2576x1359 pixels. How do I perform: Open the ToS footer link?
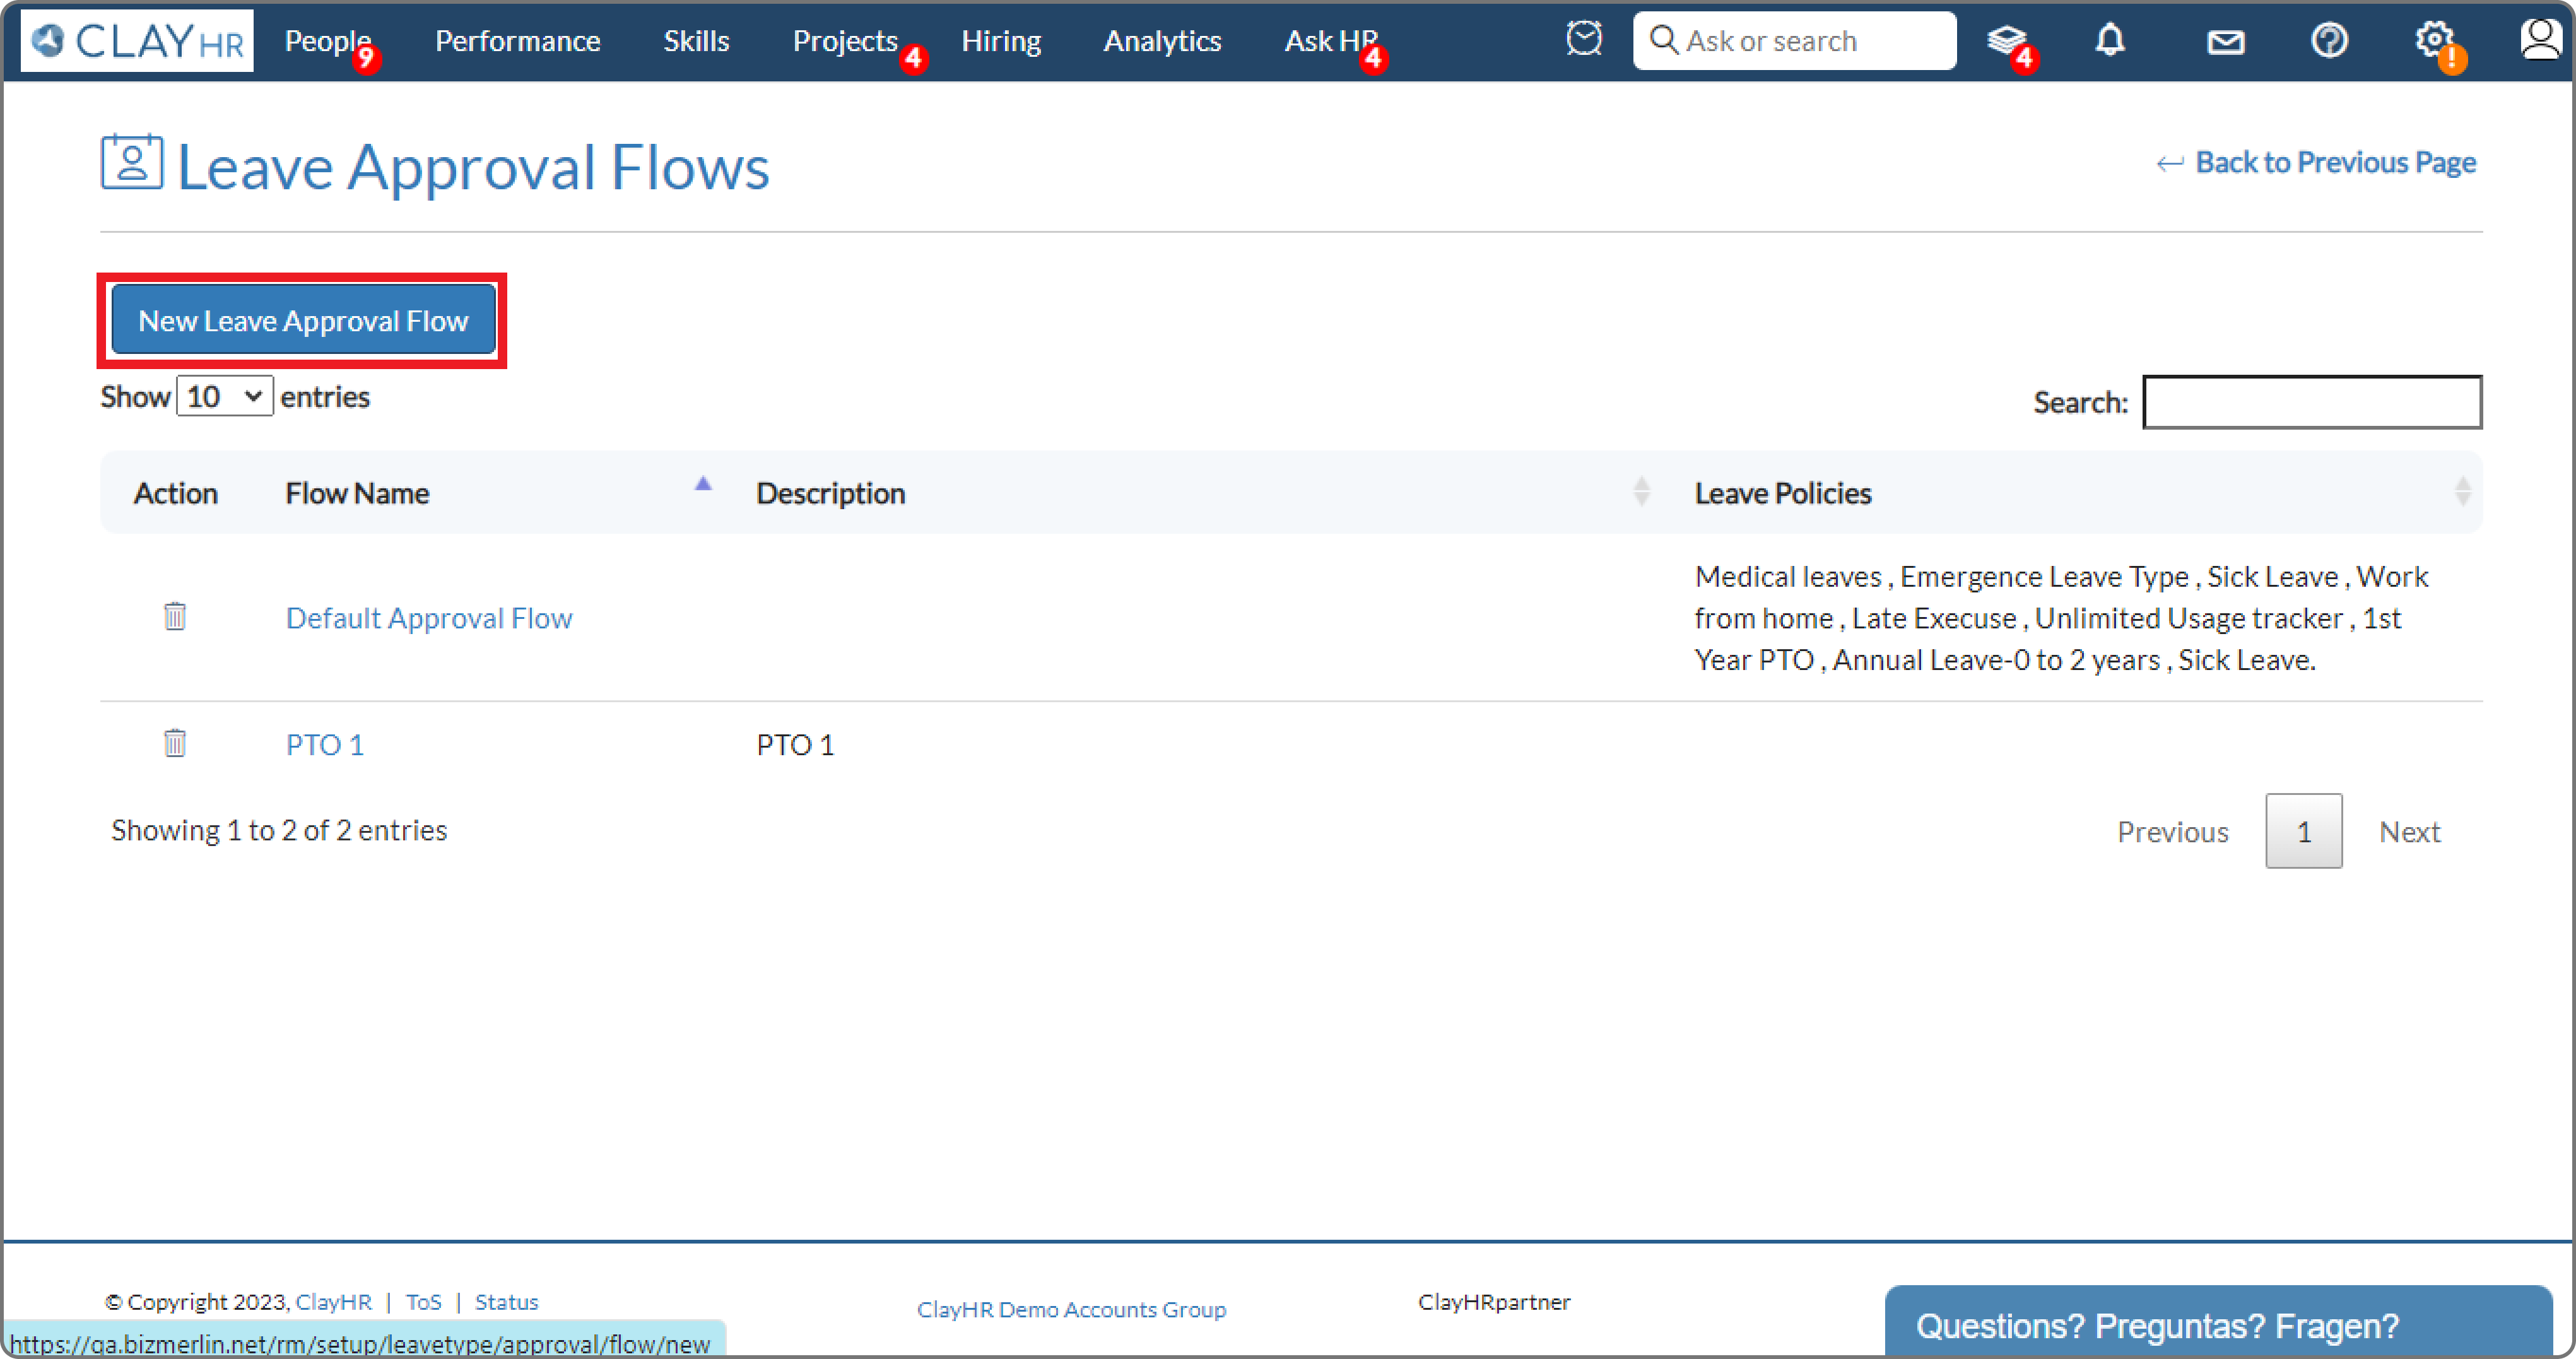tap(423, 1301)
